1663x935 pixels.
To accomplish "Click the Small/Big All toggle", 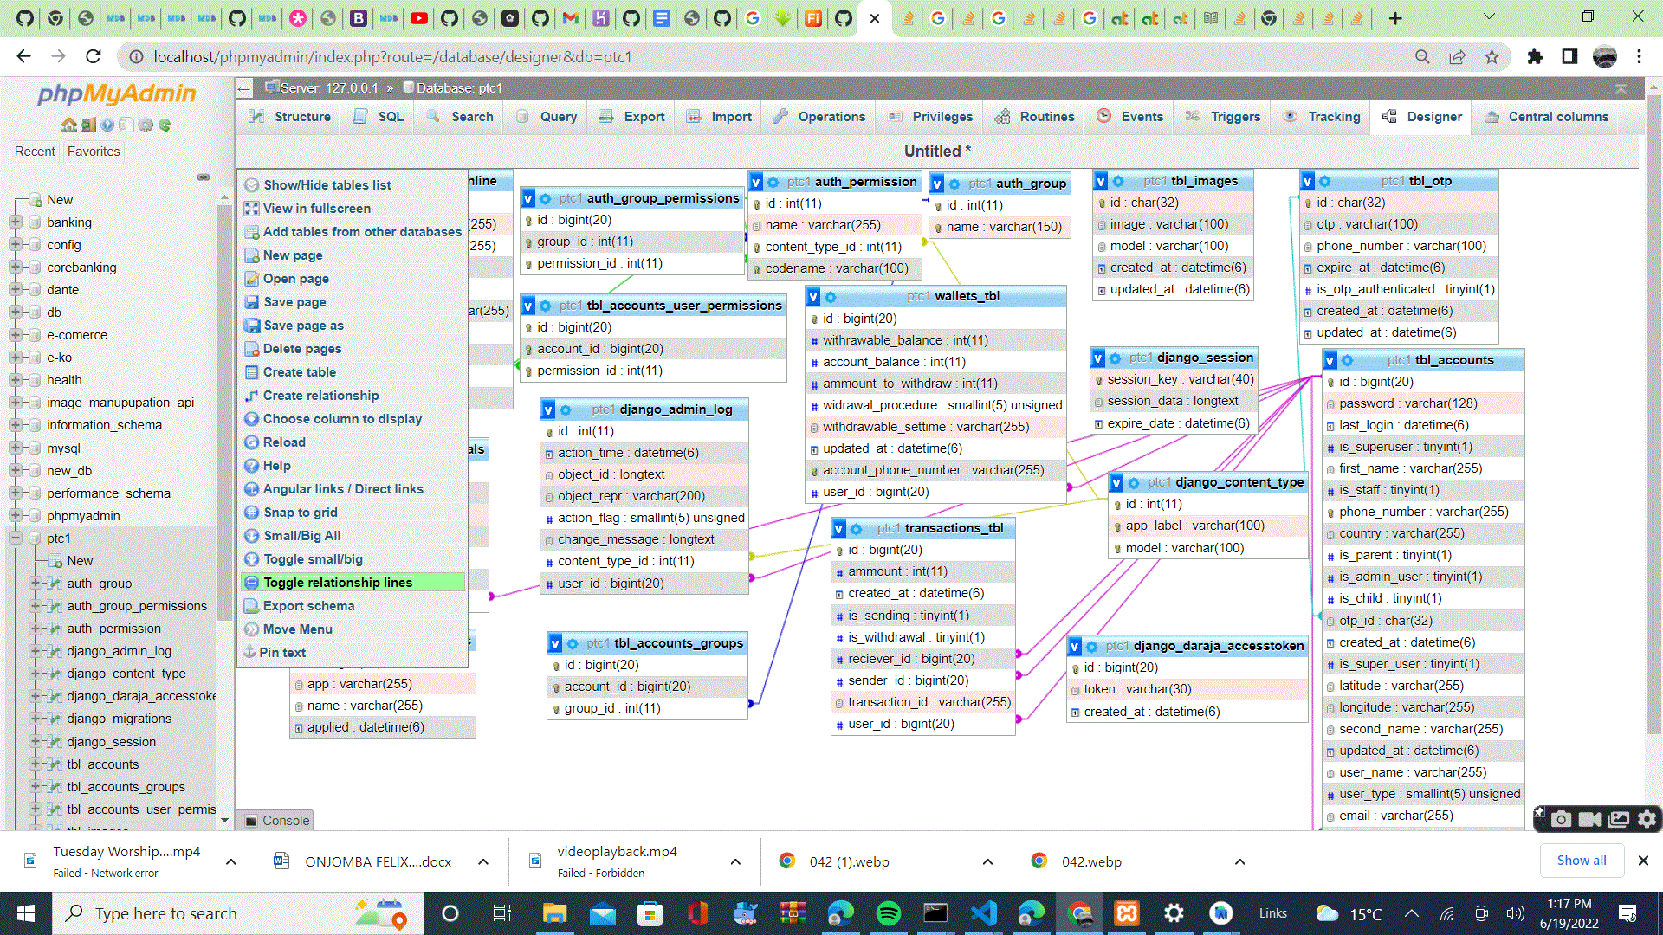I will point(302,535).
